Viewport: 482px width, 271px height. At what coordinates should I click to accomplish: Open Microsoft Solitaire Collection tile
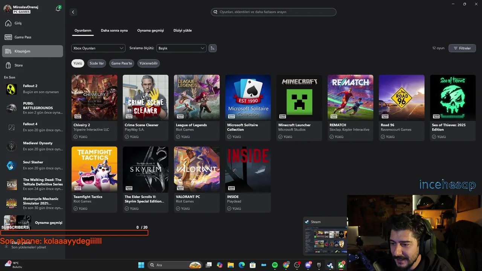point(248,108)
